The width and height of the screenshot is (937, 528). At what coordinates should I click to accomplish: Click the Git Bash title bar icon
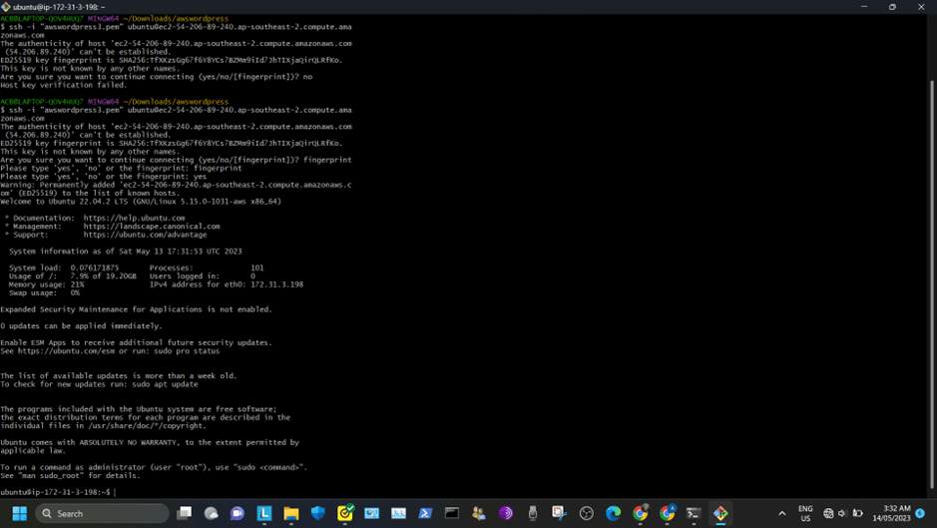(x=6, y=7)
